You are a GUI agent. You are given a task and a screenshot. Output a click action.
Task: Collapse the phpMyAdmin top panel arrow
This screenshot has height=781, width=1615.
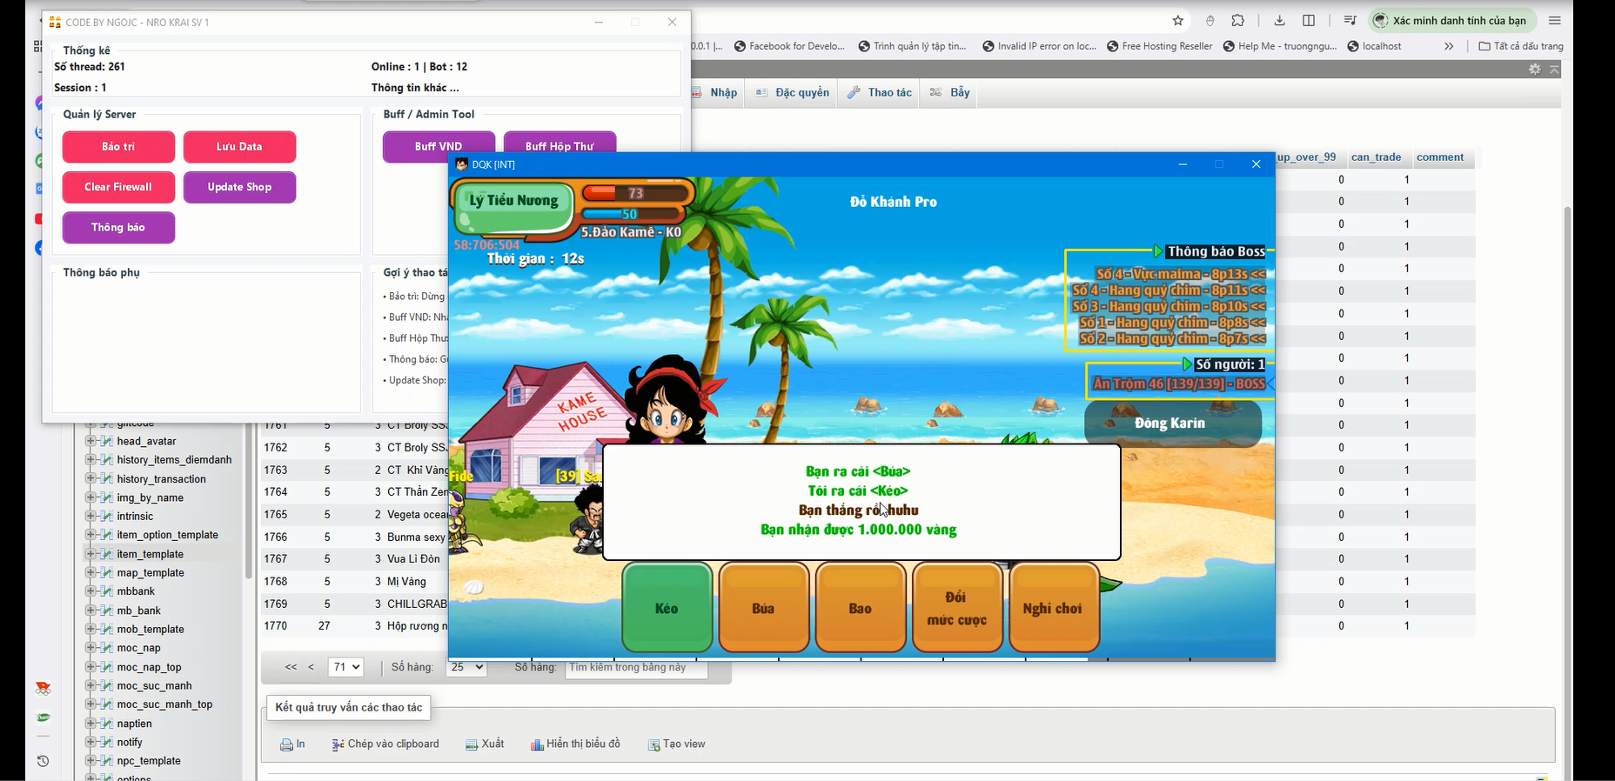(1554, 69)
